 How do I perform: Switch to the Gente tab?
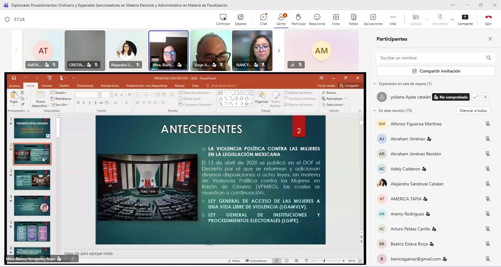click(281, 19)
